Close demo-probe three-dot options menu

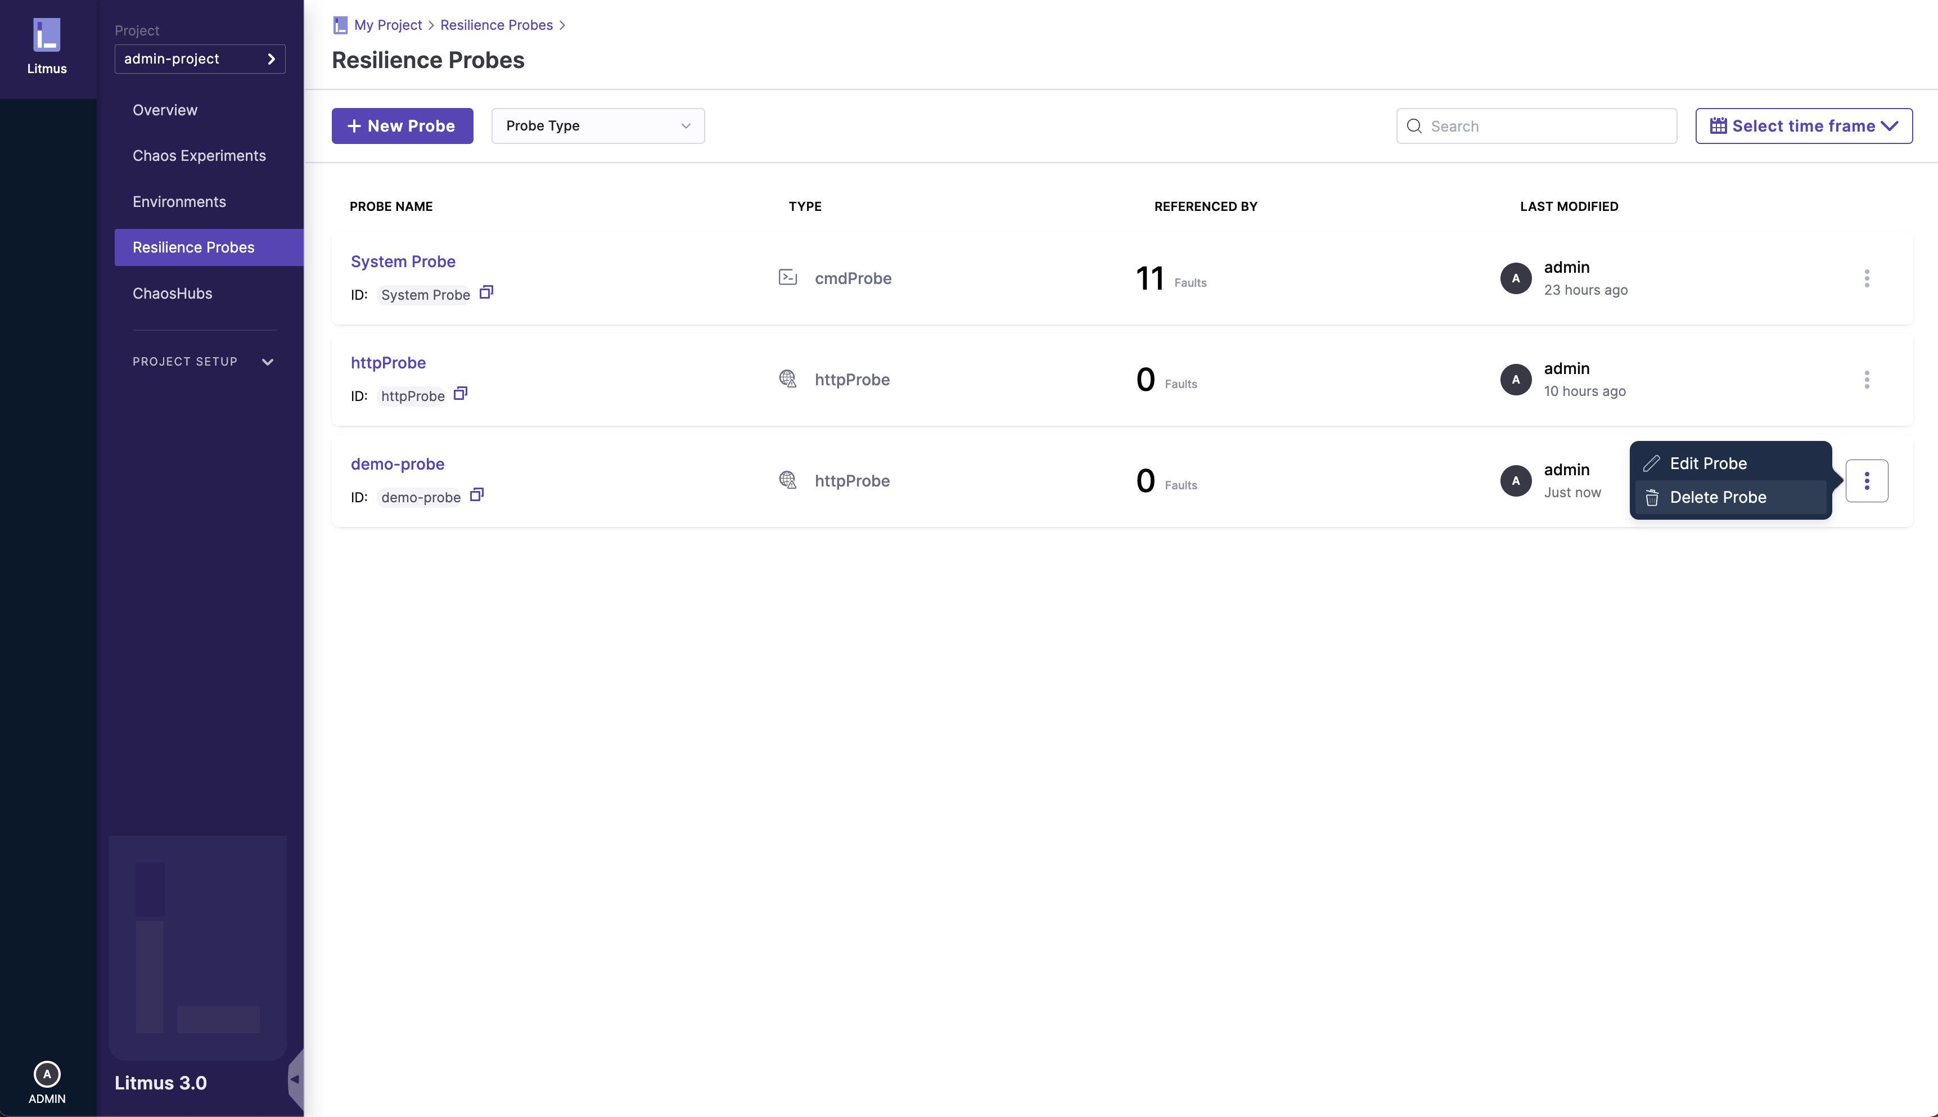point(1867,481)
